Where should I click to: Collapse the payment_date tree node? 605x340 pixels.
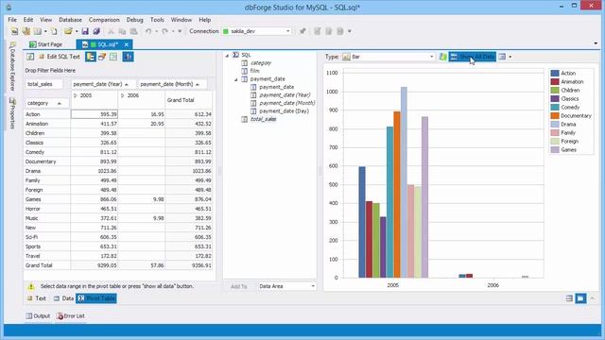pyautogui.click(x=235, y=79)
